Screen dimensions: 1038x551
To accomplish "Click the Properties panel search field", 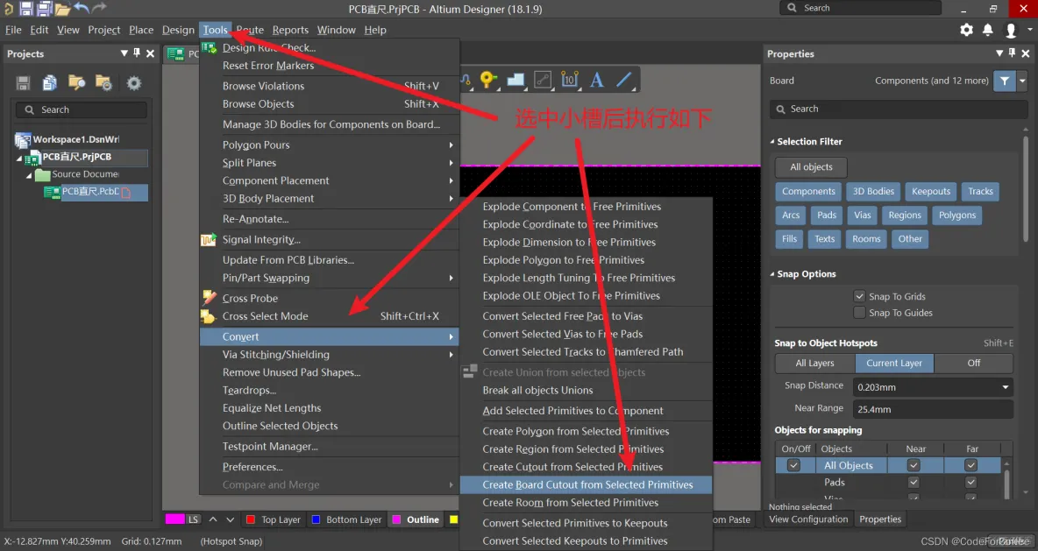I will (899, 109).
